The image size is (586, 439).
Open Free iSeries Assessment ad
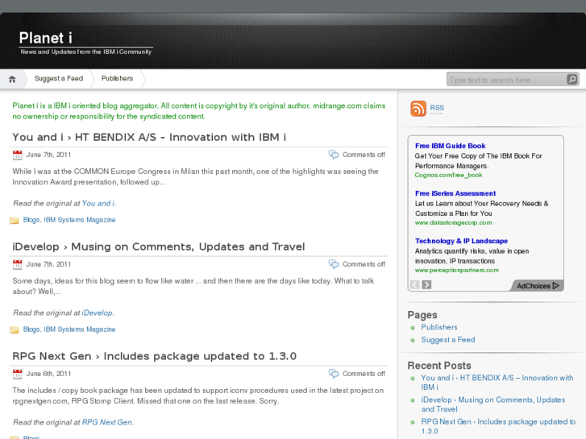point(455,193)
